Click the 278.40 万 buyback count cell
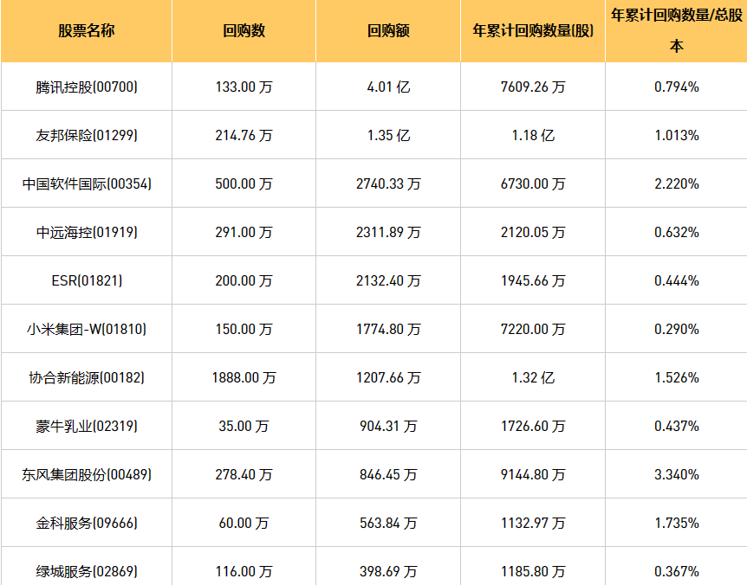 [244, 474]
